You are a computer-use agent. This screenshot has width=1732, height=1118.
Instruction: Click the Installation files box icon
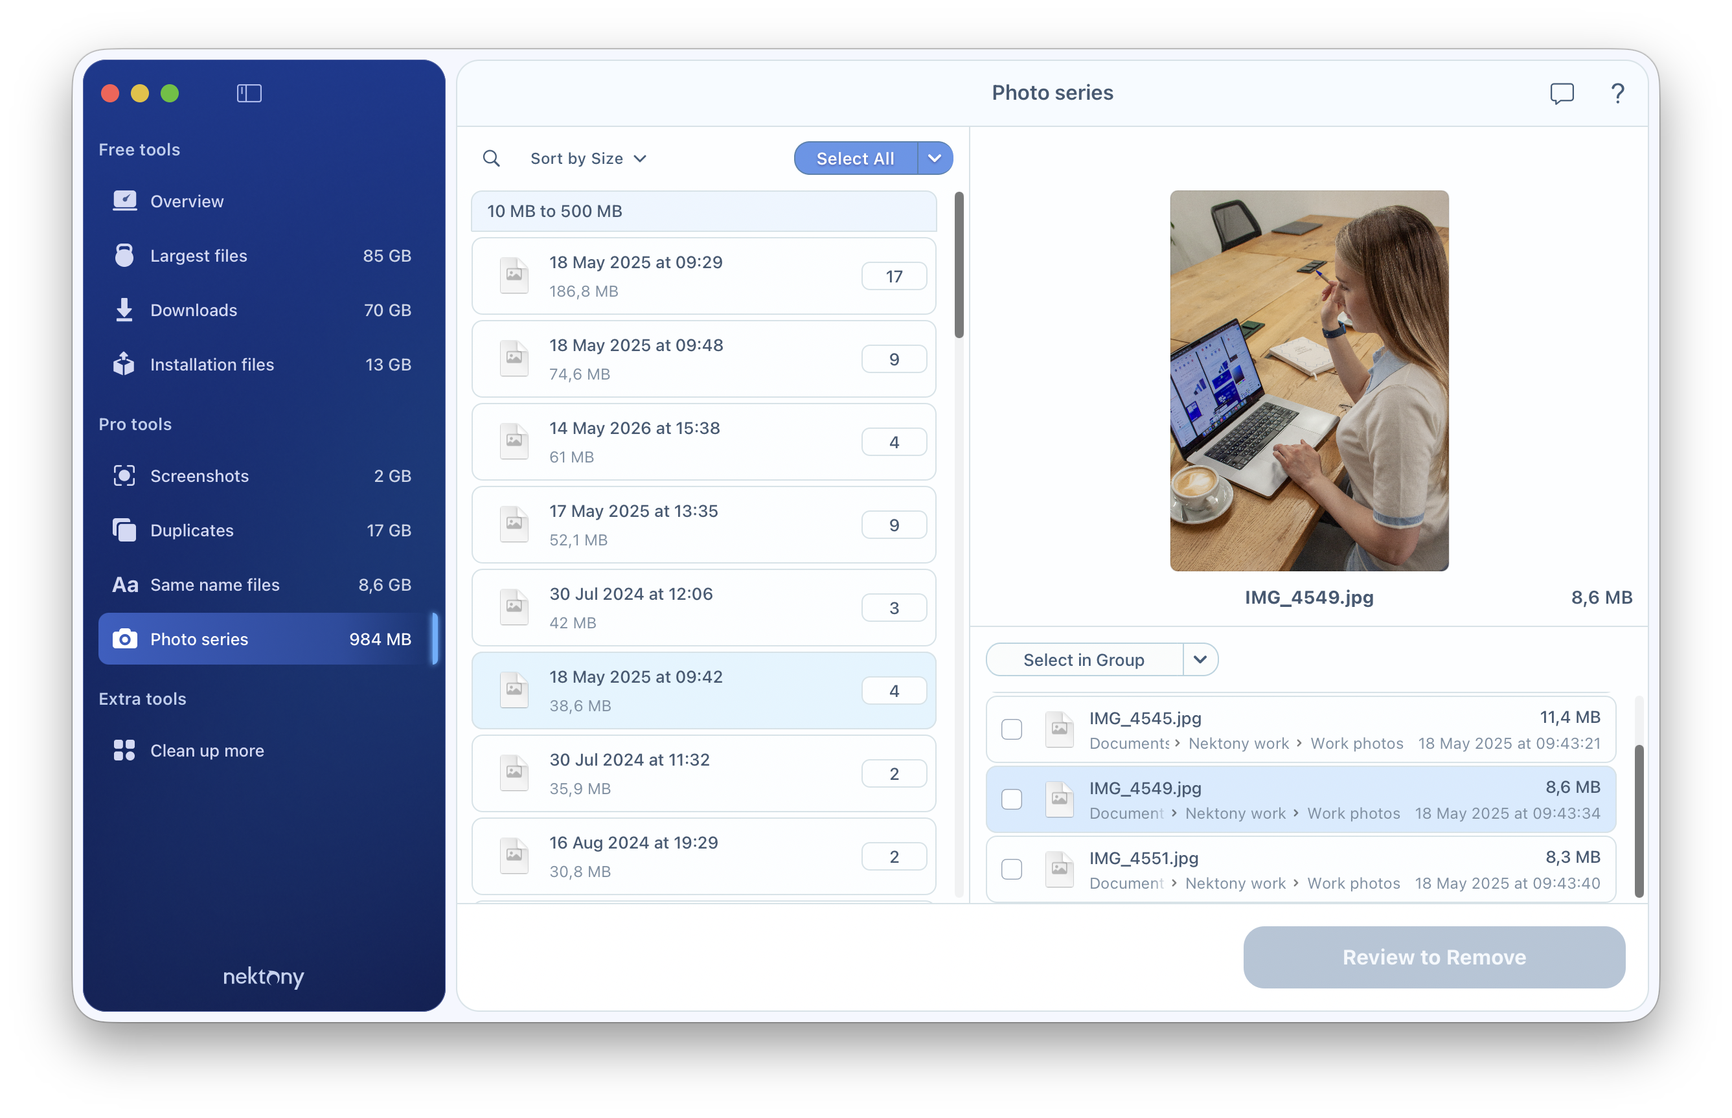125,365
